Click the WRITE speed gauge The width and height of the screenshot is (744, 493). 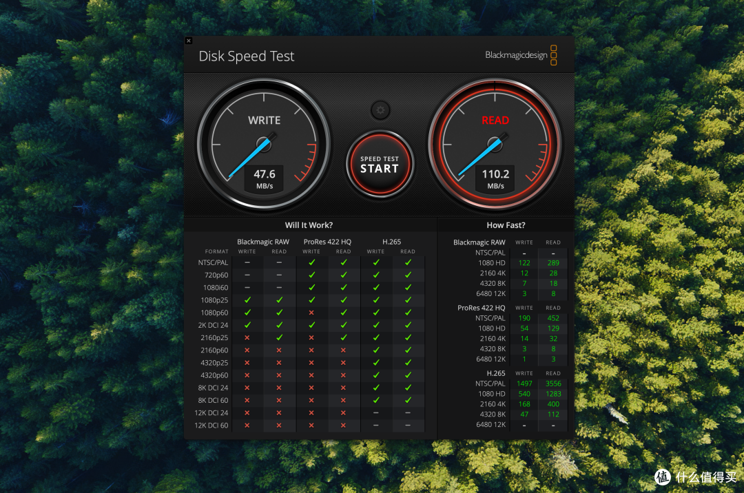pos(264,145)
